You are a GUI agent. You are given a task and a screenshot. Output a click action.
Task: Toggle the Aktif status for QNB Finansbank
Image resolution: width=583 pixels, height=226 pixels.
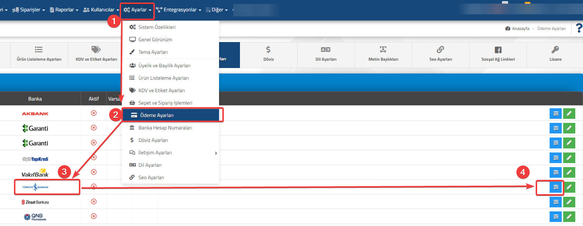(x=94, y=216)
